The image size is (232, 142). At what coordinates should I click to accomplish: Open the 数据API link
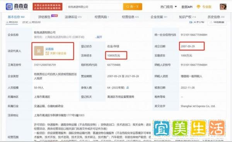click(187, 7)
